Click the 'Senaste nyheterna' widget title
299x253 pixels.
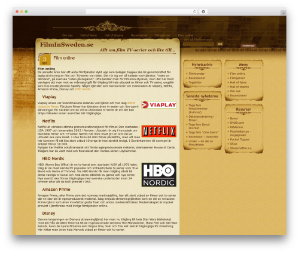pyautogui.click(x=202, y=96)
